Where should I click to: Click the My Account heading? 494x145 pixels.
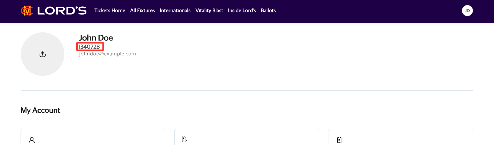(x=40, y=110)
